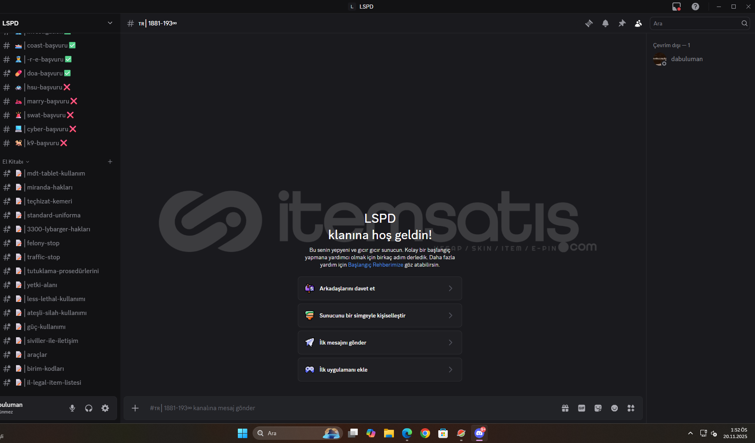
Task: Open the gift icon in message bar
Action: coord(565,408)
